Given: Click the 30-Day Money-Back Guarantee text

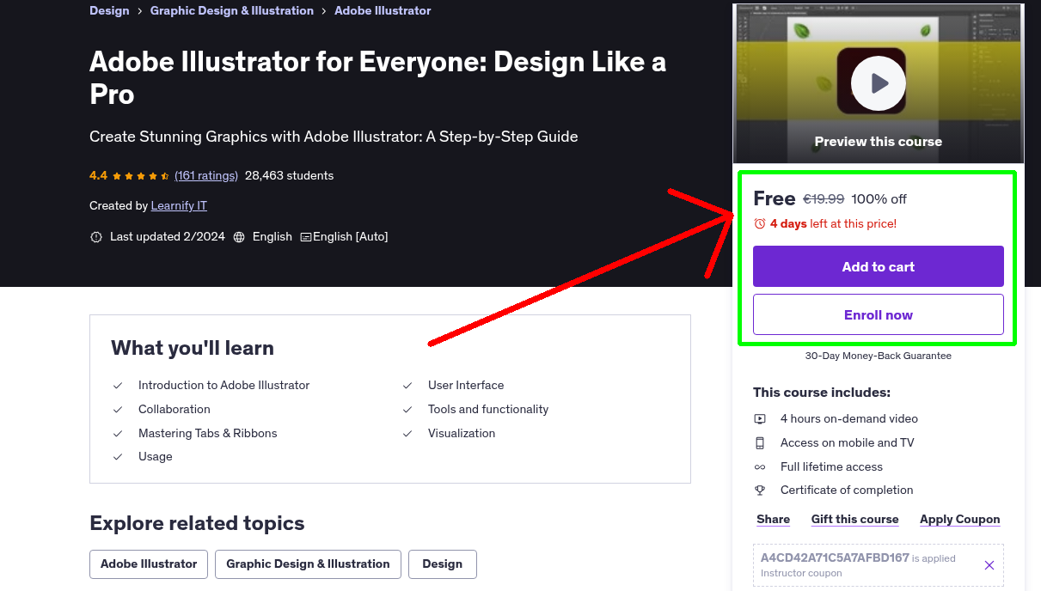Looking at the screenshot, I should [x=879, y=356].
